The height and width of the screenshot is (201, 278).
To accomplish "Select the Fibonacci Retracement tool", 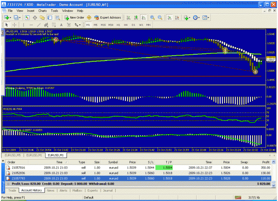I will tap(53, 25).
